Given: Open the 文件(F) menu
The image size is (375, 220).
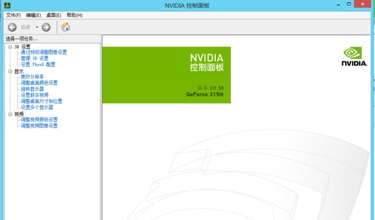Looking at the screenshot, I should (13, 15).
